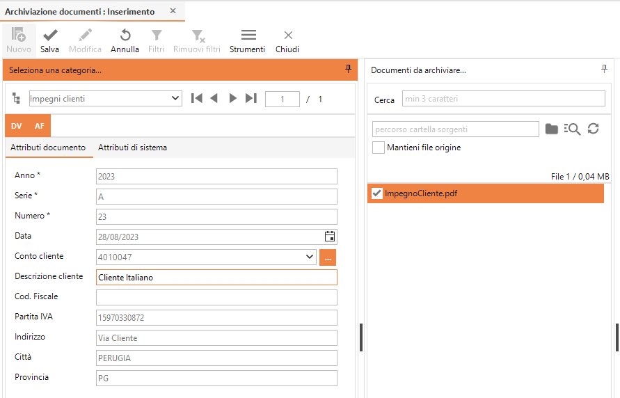Click the category tree icon
The image size is (620, 398).
point(17,98)
